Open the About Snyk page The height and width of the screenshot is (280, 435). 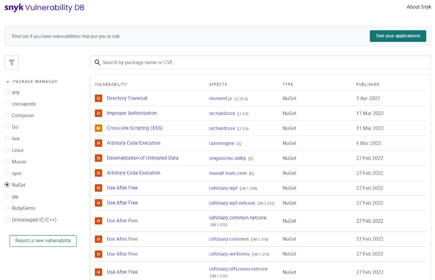tap(419, 7)
